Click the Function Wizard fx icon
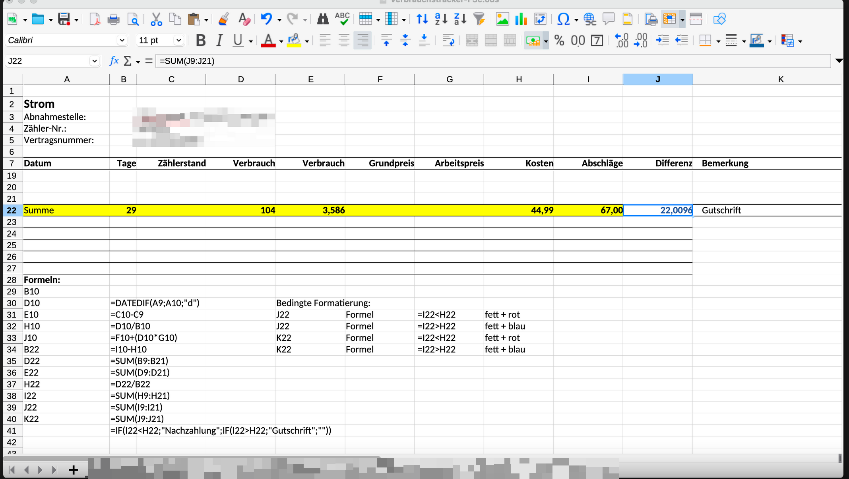849x479 pixels. [114, 61]
